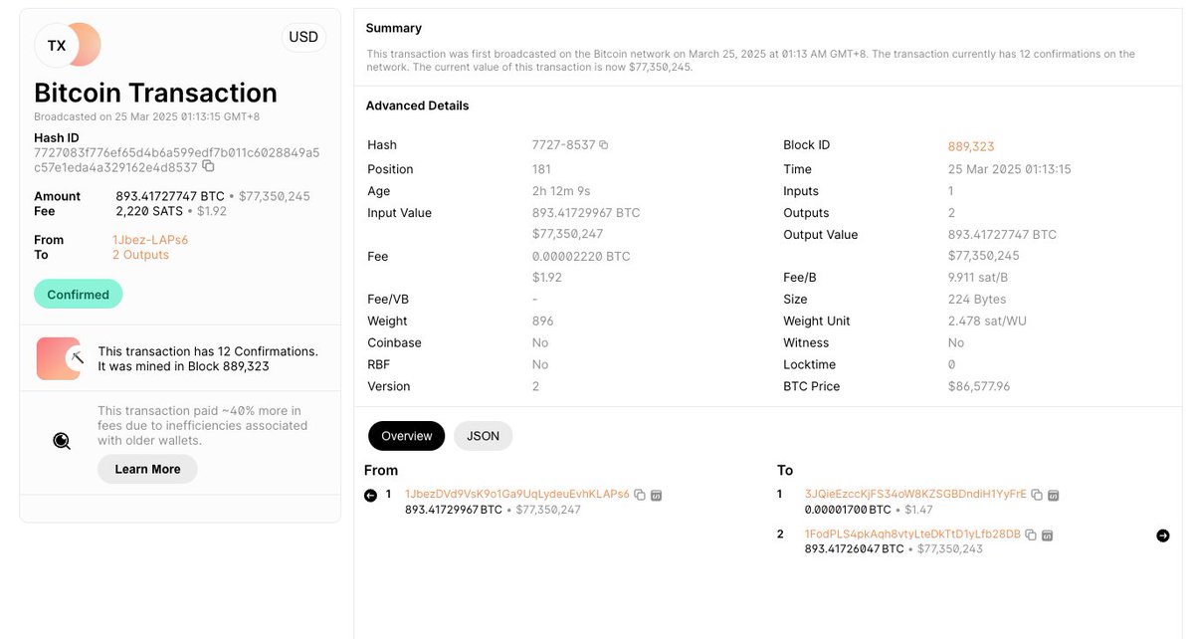
Task: Open output address 1FodPLS4pkAqh8vty link
Action: tap(912, 534)
